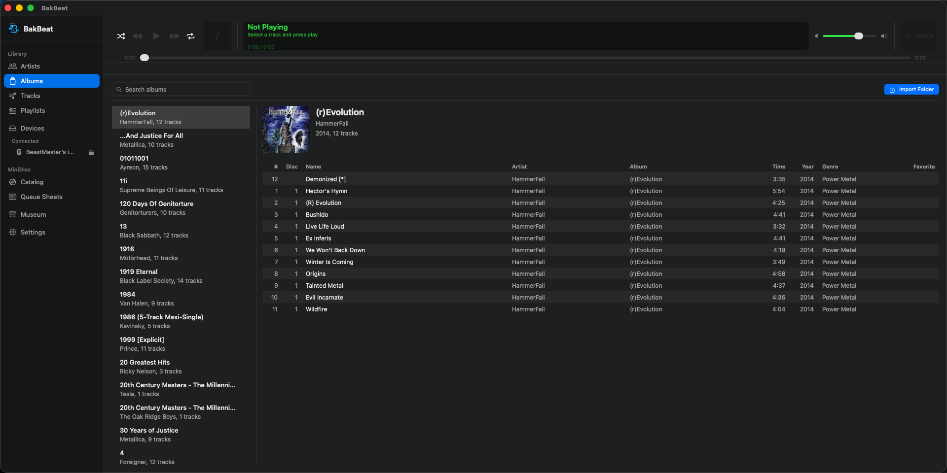
Task: Sort by the Time column header
Action: tap(779, 167)
